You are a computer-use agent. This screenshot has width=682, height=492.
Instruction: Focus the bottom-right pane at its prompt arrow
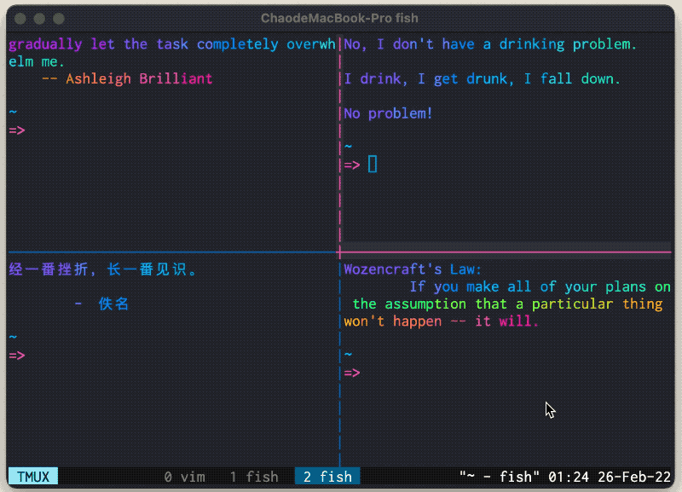point(352,373)
